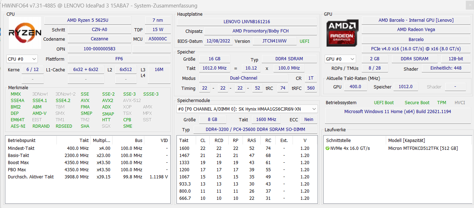Click the 933.3 timing table row
Image resolution: width=474 pixels, height=208 pixels.
[x=247, y=184]
